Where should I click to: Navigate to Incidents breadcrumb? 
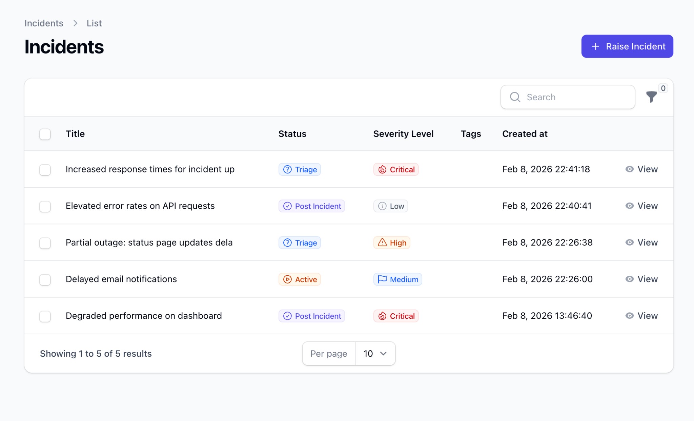tap(43, 23)
